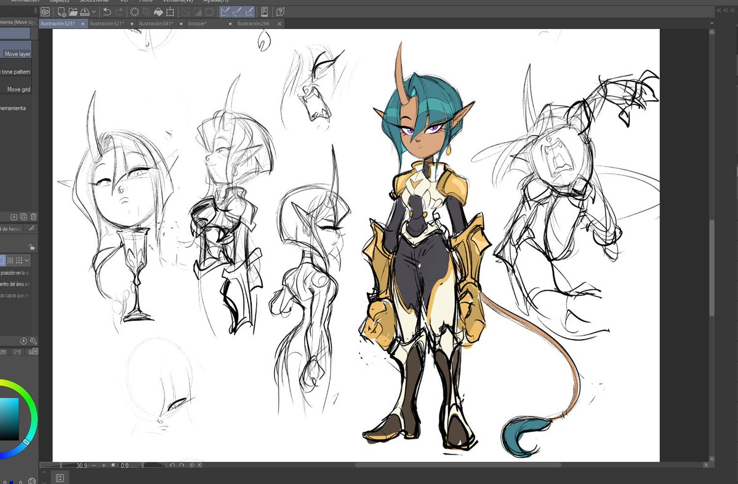Delete sub tool with trash icon
This screenshot has height=484, width=738.
click(33, 217)
